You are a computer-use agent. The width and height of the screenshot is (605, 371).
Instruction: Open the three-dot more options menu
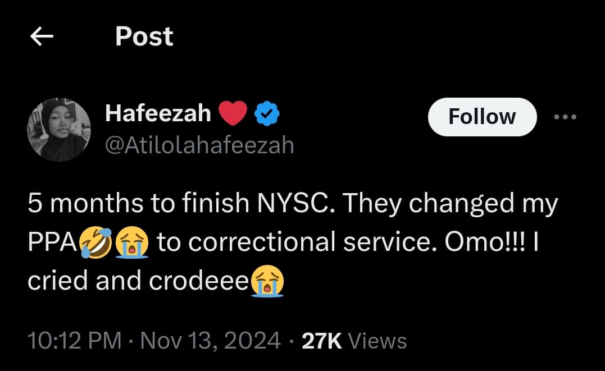565,117
